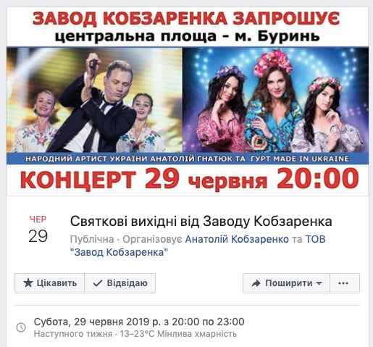Click the clock icon beside the event time
Screen dimensions: 373x347
click(21, 327)
